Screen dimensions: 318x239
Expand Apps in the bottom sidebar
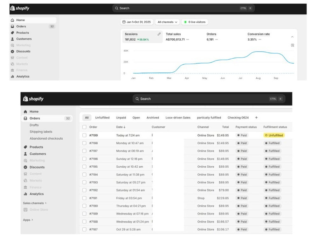[x=28, y=220]
